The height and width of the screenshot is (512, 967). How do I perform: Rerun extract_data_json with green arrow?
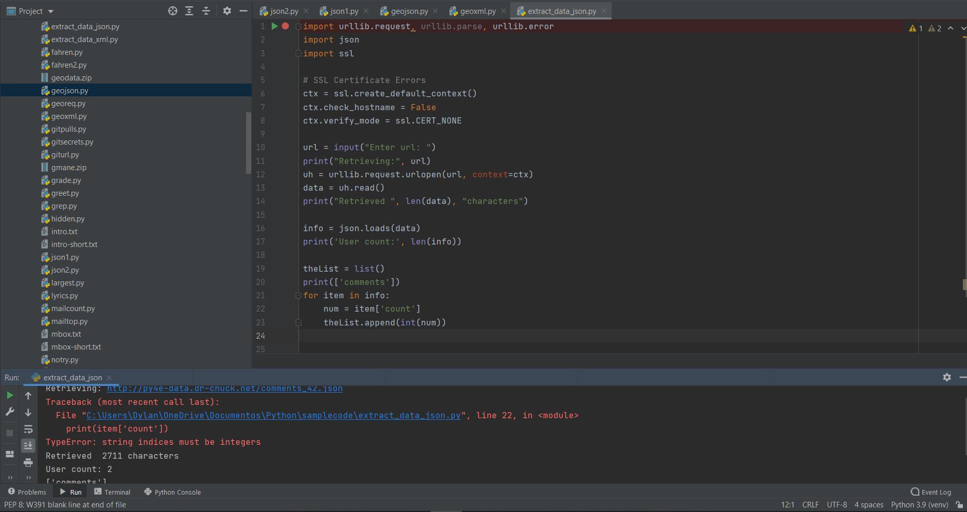tap(10, 395)
